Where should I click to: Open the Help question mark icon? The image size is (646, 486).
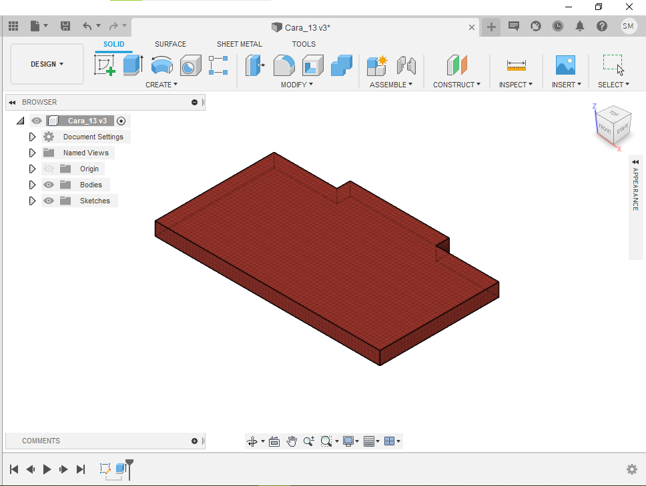coord(602,27)
